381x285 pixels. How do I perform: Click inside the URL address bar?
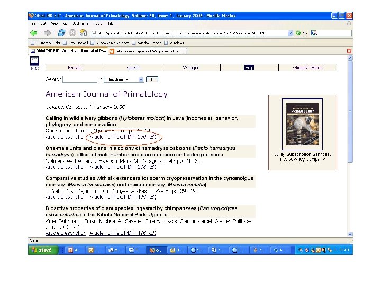coord(189,33)
